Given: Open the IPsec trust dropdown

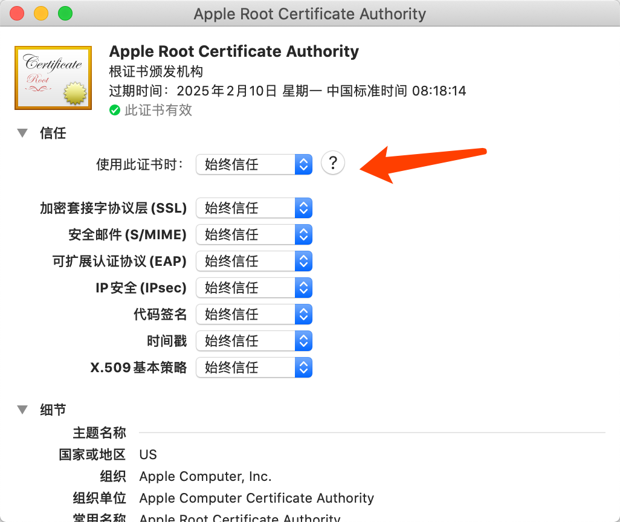Looking at the screenshot, I should 254,288.
